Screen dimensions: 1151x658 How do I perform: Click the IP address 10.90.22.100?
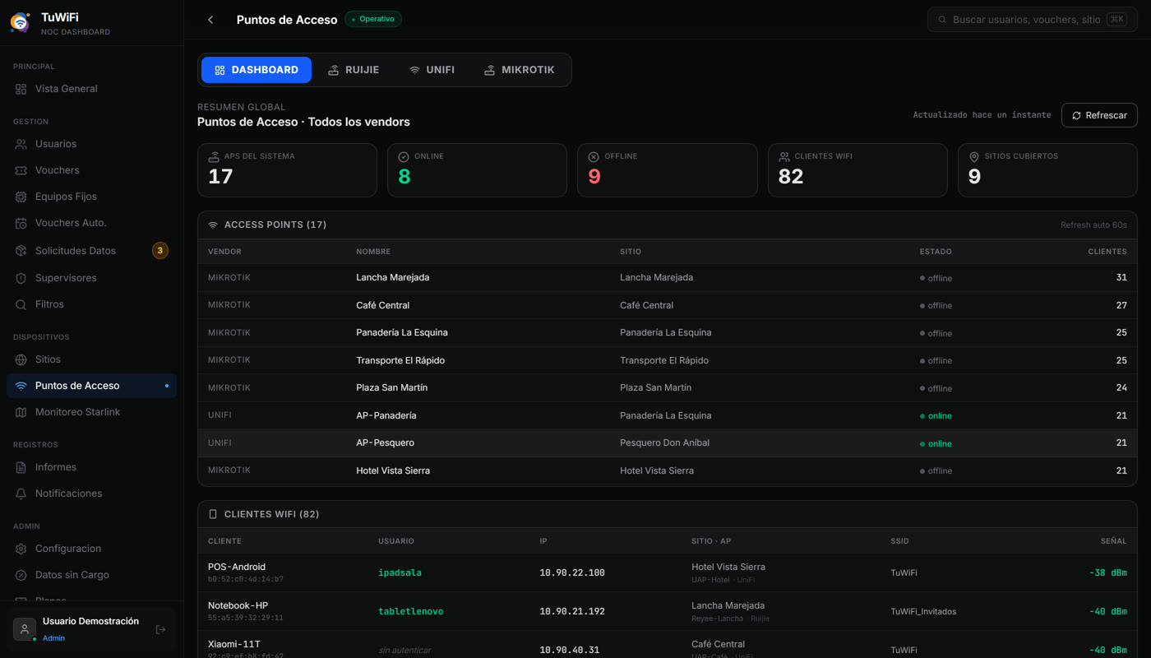(572, 572)
